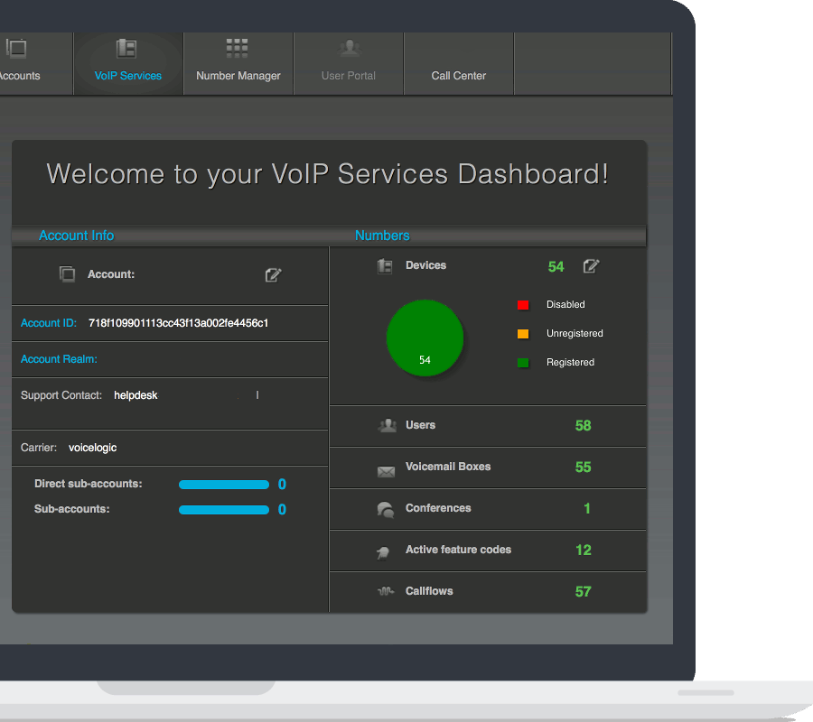Click the orange Unregistered legend swatch
Image resolution: width=813 pixels, height=722 pixels.
523,334
